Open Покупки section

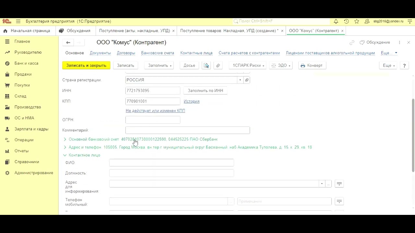point(22,85)
